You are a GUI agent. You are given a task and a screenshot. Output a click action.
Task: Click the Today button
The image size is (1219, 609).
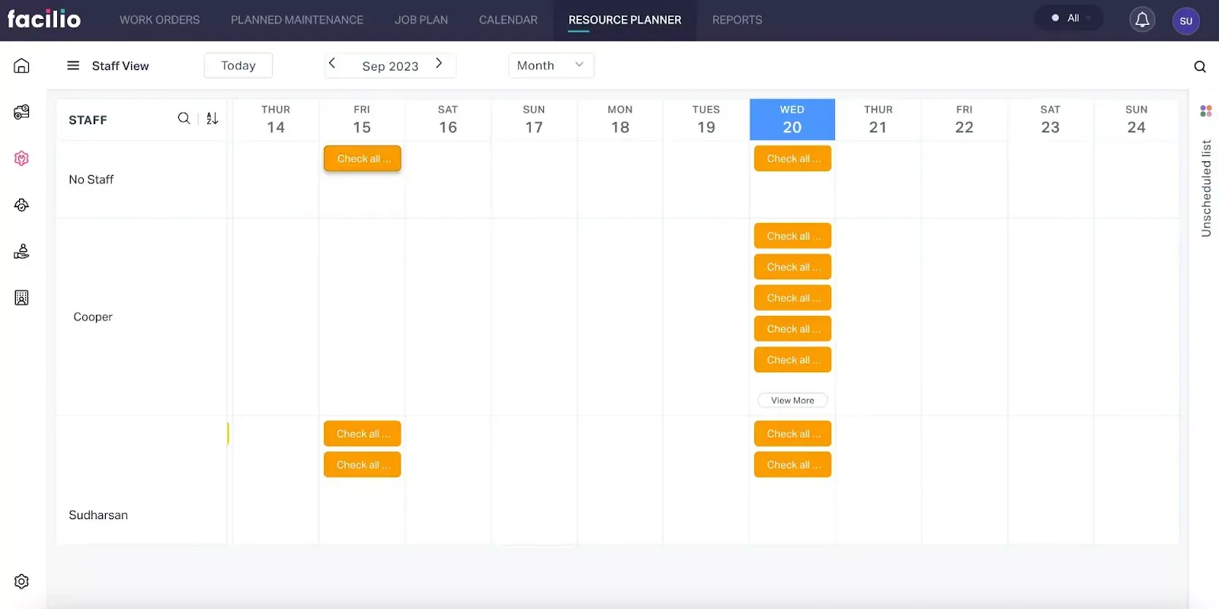(x=238, y=65)
